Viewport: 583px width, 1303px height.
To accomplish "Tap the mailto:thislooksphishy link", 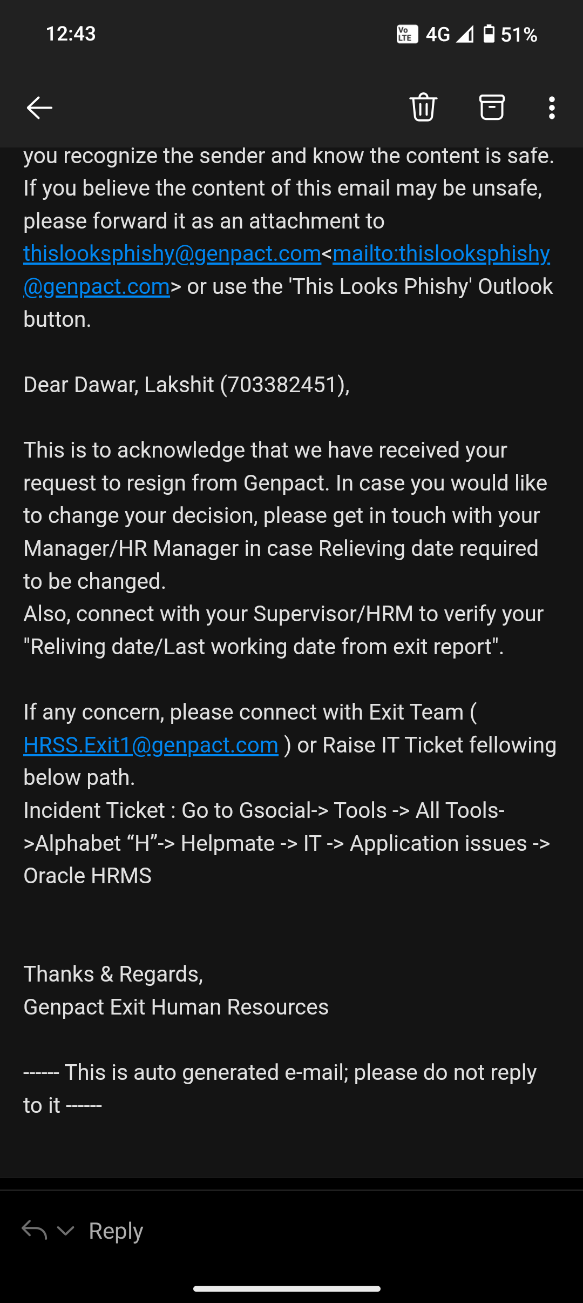I will coord(441,253).
